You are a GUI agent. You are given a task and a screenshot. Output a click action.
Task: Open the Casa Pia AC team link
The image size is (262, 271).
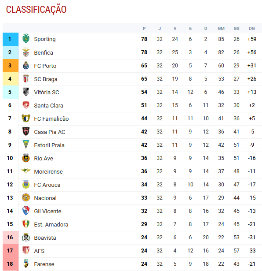(x=50, y=132)
